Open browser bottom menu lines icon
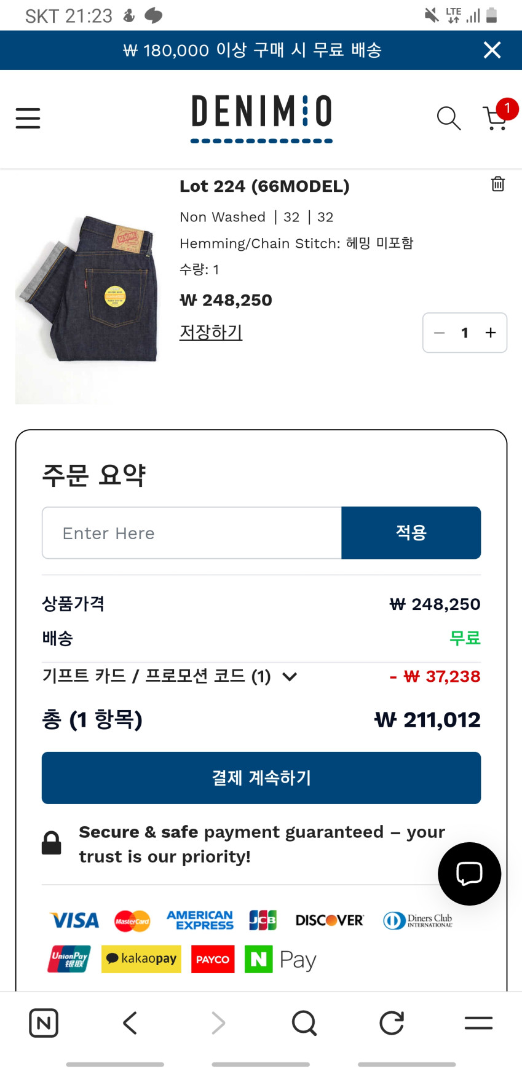Image resolution: width=522 pixels, height=1074 pixels. click(478, 1023)
